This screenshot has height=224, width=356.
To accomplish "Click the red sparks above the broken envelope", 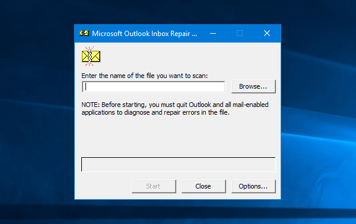I will (90, 49).
